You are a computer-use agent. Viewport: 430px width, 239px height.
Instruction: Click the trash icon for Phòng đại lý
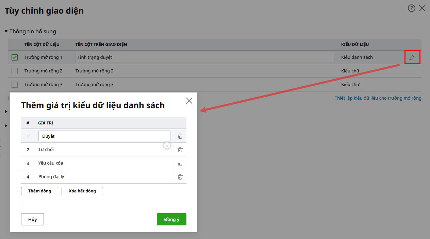[180, 177]
